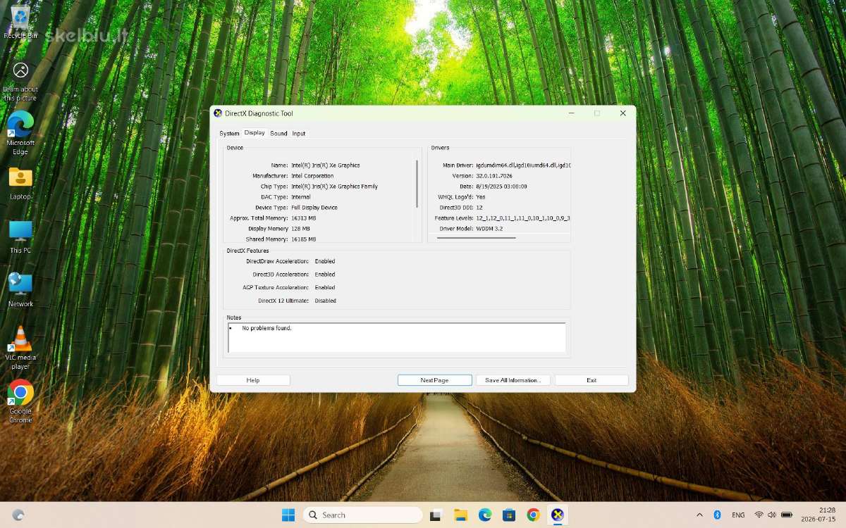Click the '16313 MB' total memory value
846x528 pixels.
tap(303, 218)
